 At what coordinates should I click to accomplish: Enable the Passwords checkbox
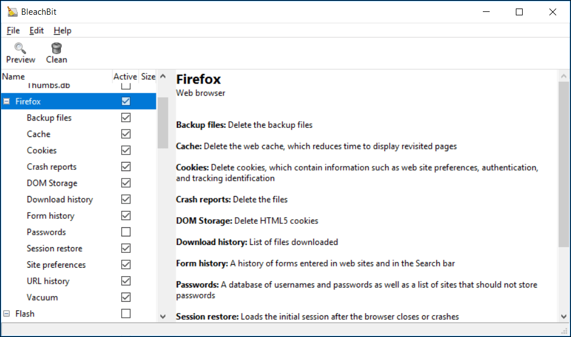point(126,232)
